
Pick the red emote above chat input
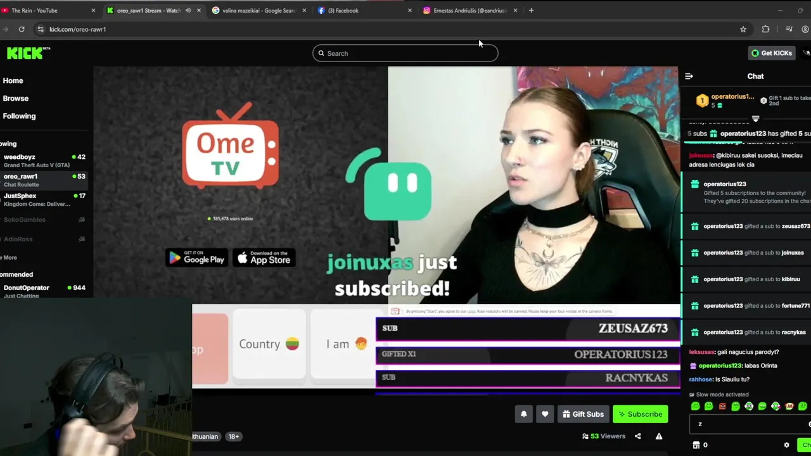pyautogui.click(x=722, y=406)
